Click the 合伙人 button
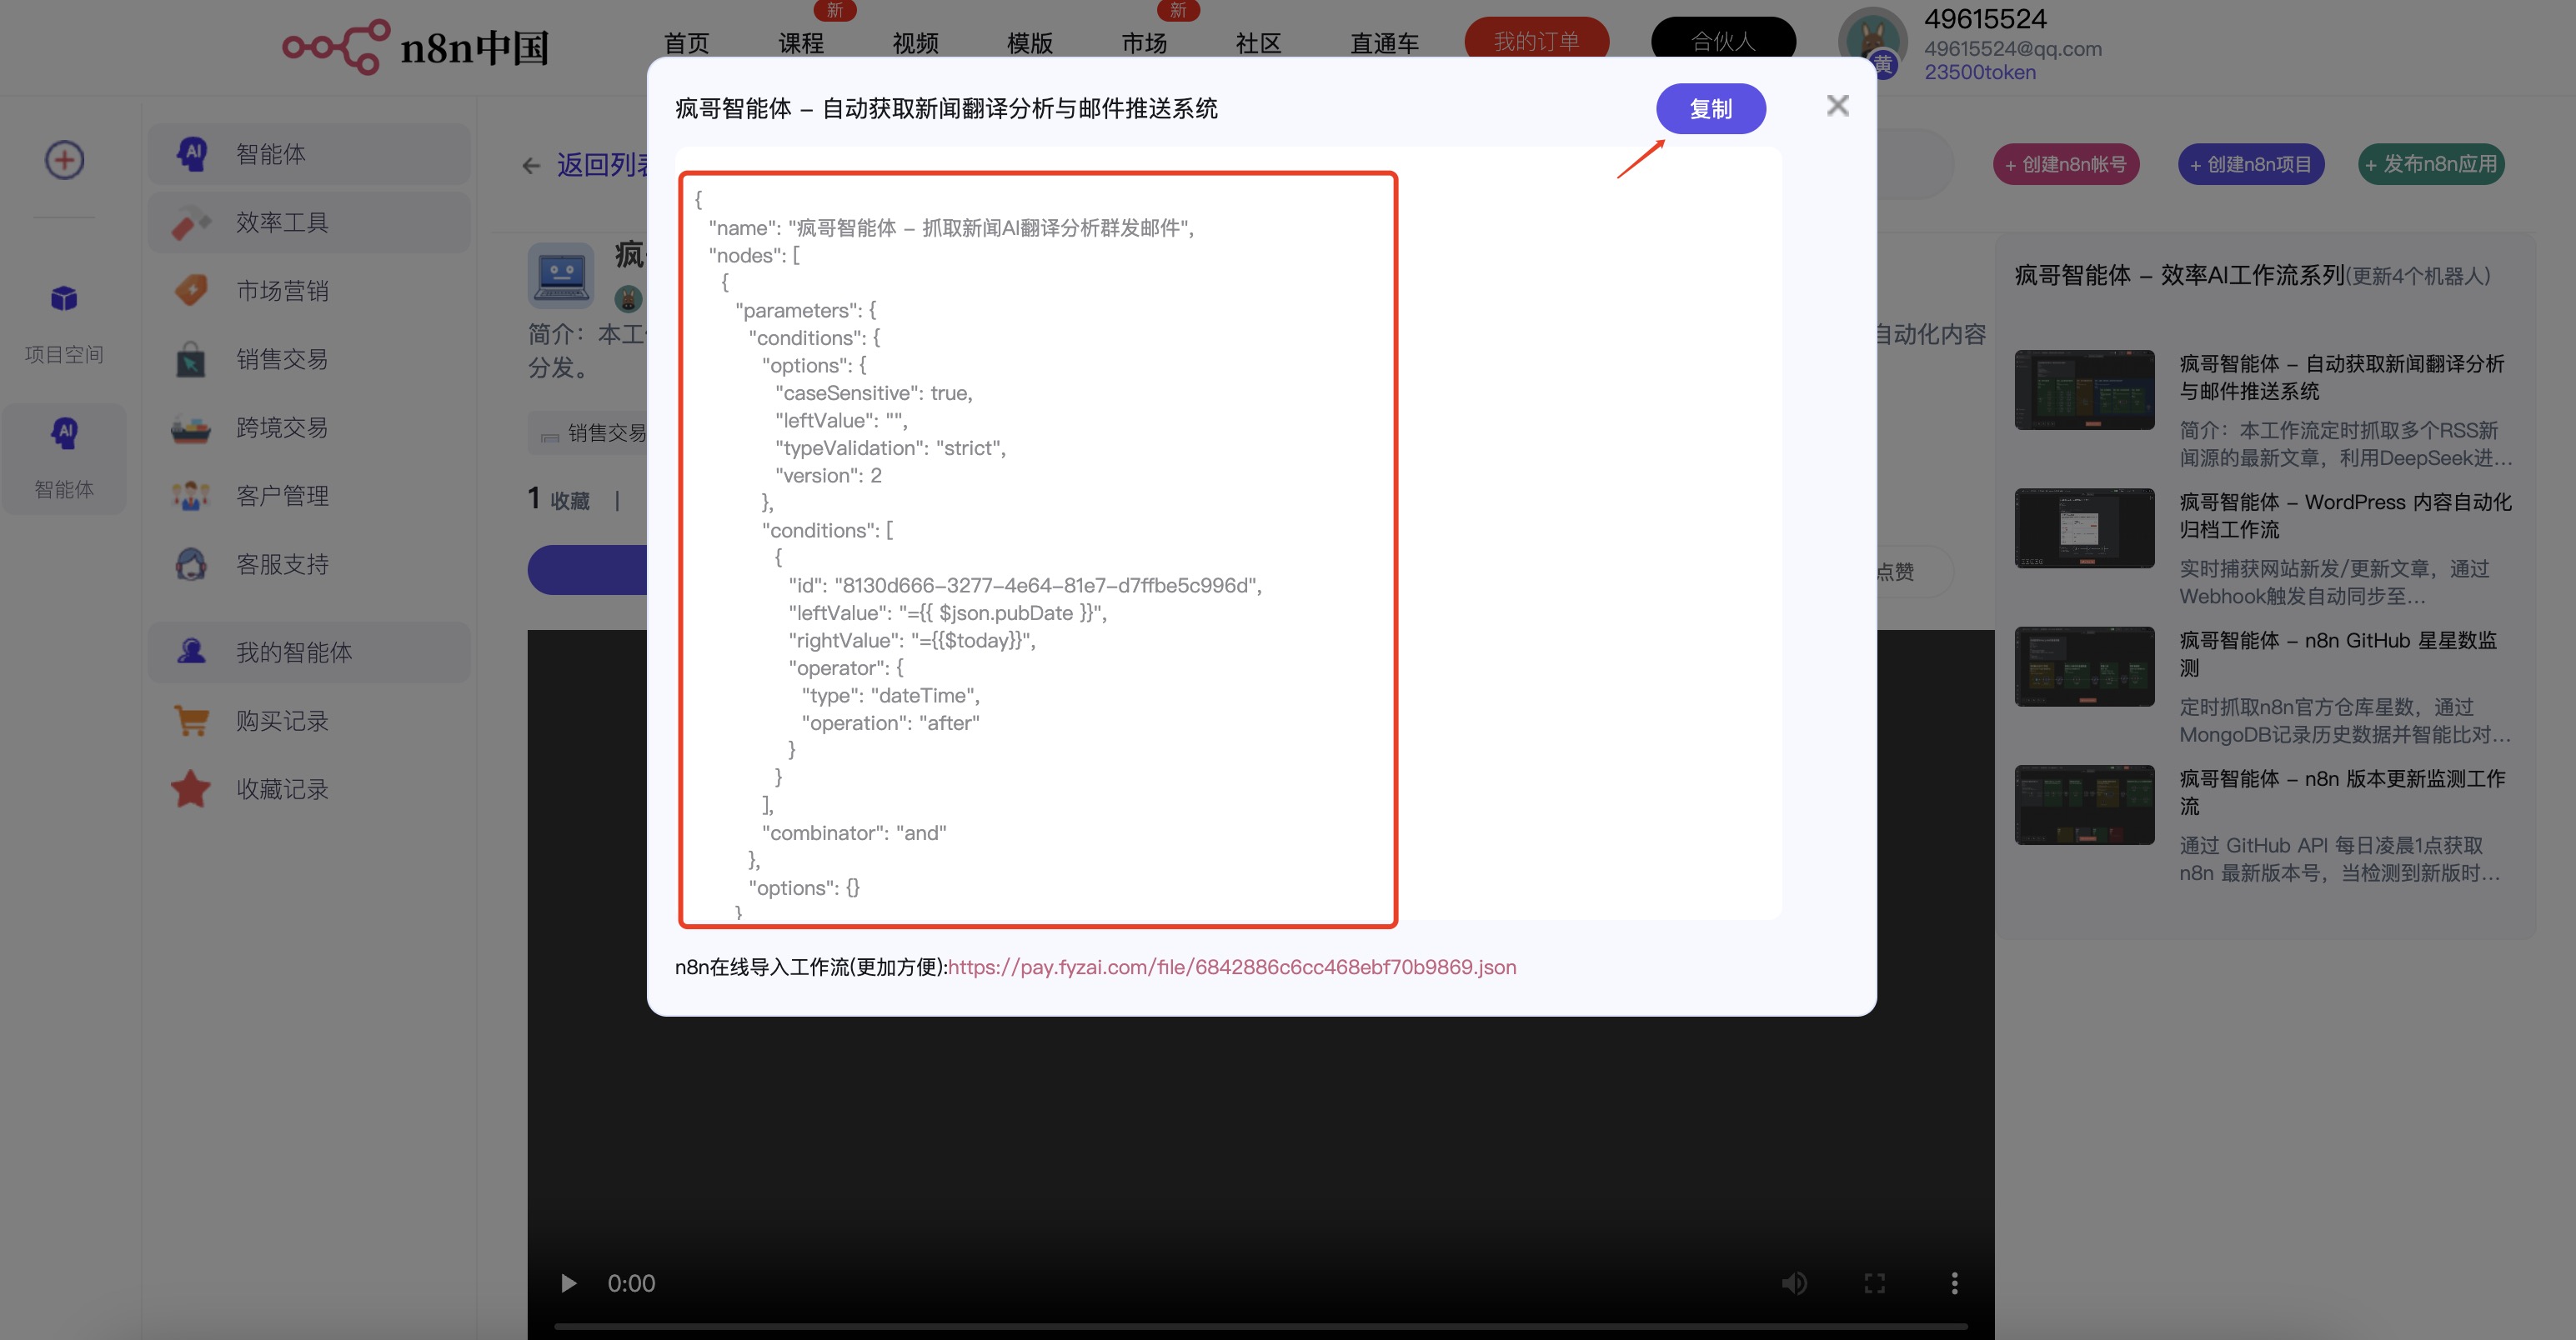Viewport: 2576px width, 1340px height. [1723, 40]
